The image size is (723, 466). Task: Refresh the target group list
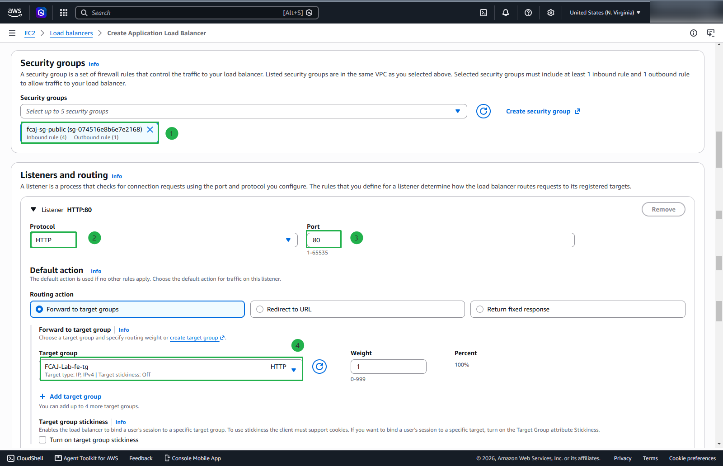[319, 367]
